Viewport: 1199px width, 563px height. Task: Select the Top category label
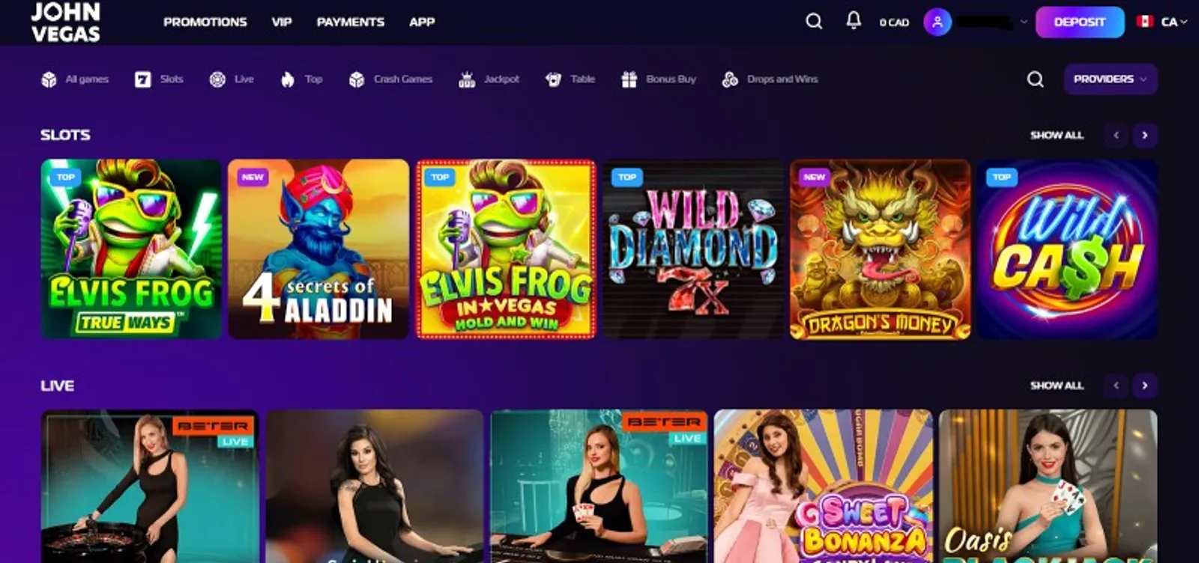[313, 79]
